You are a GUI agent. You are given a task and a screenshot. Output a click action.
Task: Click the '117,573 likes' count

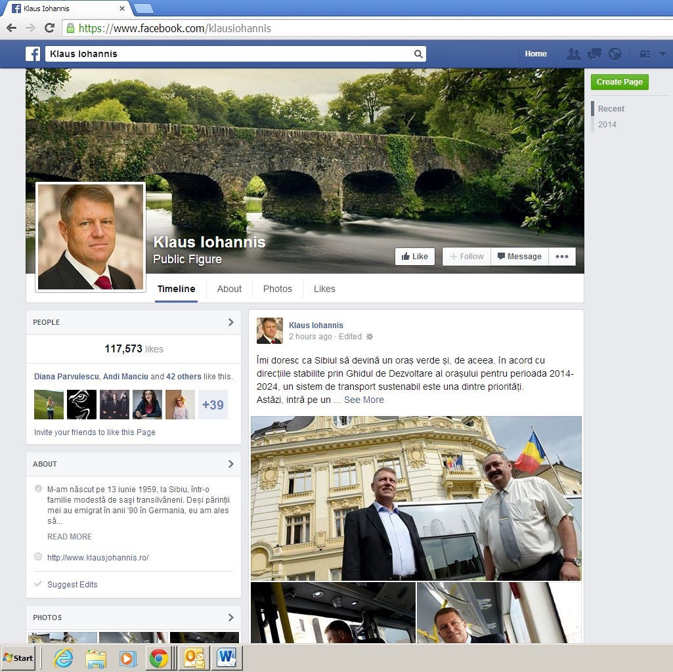point(134,349)
